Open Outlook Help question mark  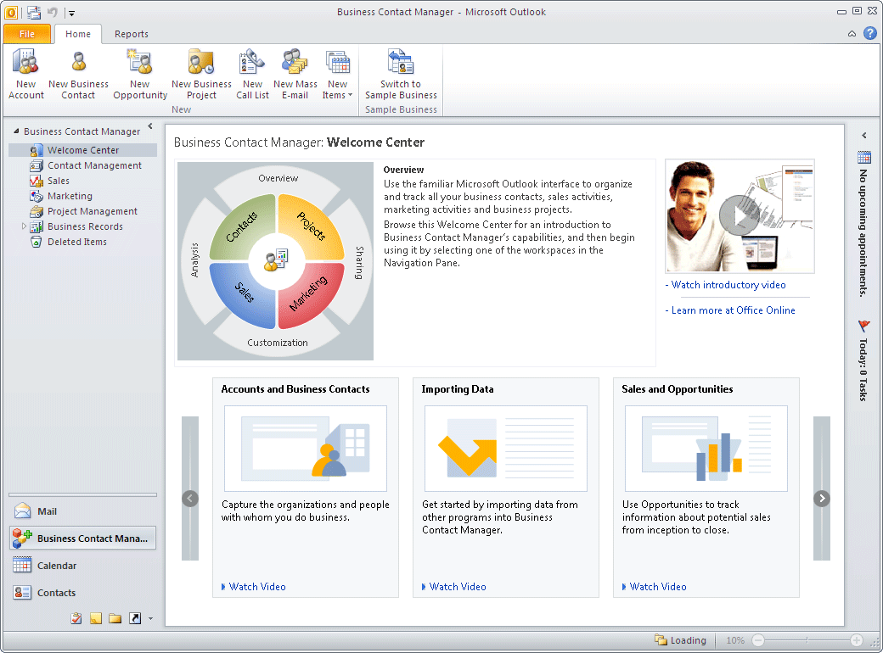pyautogui.click(x=870, y=34)
